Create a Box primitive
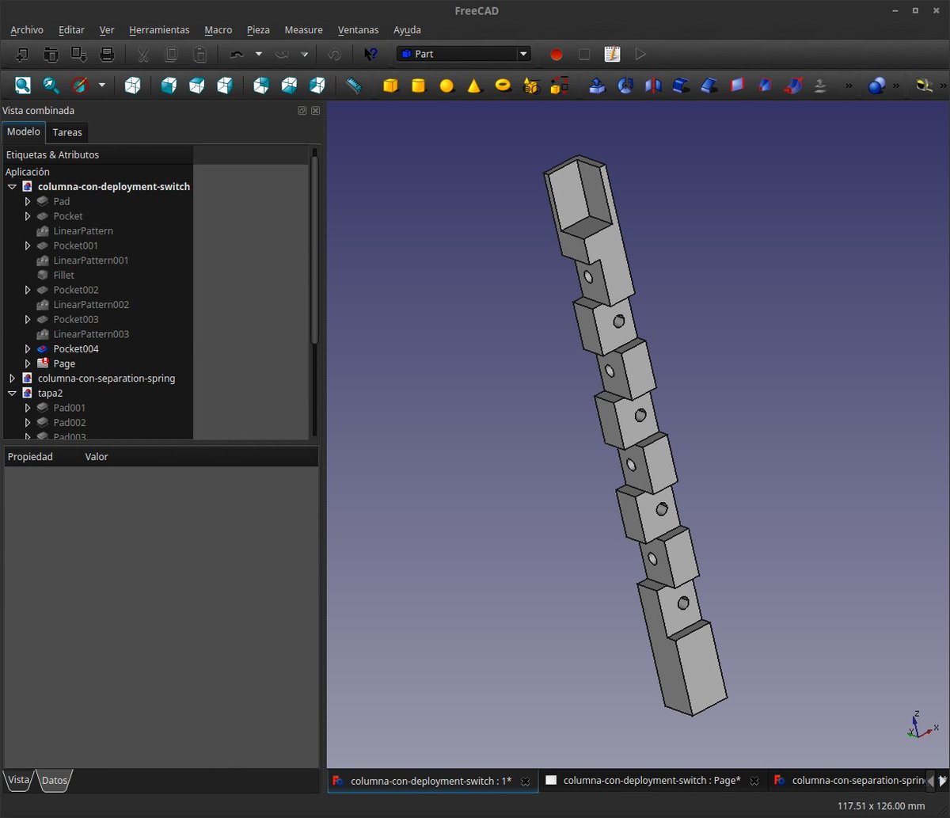 [x=390, y=85]
